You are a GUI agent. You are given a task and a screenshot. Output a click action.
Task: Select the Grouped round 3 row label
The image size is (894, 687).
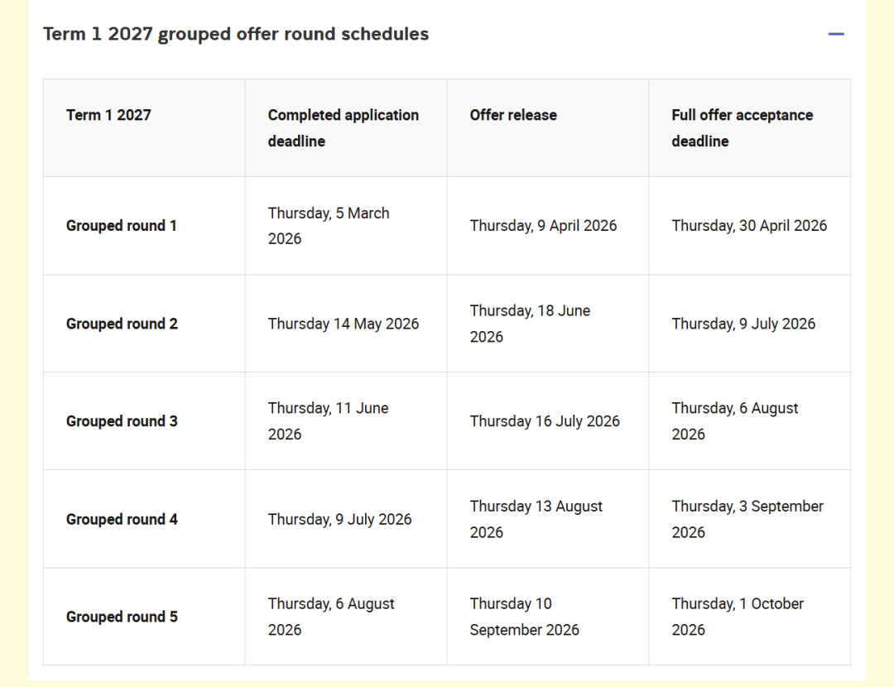click(x=122, y=421)
